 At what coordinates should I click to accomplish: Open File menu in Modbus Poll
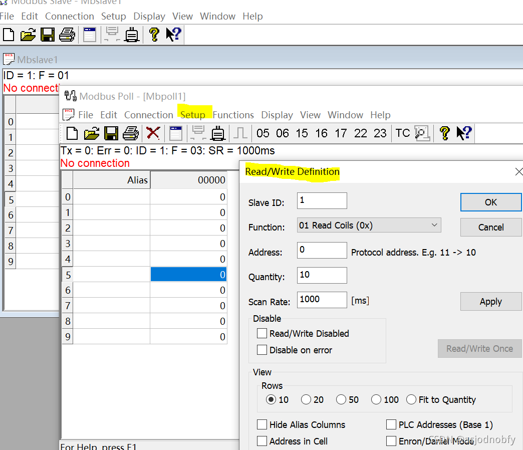pyautogui.click(x=86, y=115)
